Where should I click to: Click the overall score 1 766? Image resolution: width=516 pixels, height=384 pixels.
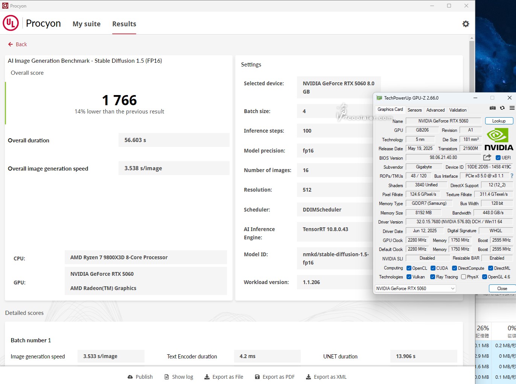[x=119, y=100]
